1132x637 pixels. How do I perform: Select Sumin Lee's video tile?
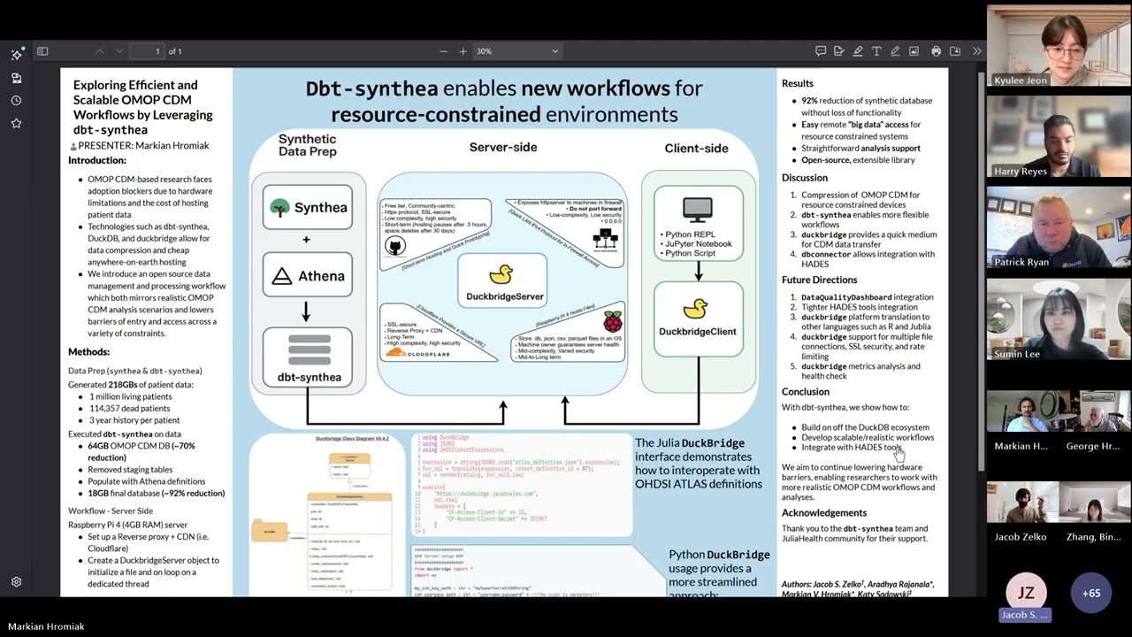coord(1059,319)
